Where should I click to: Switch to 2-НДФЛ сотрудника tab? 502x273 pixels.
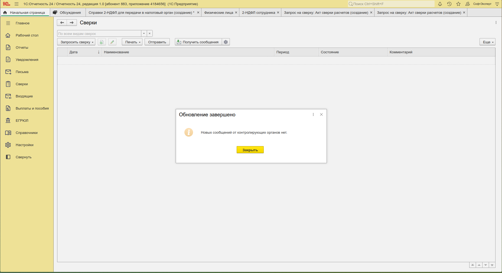tap(259, 13)
